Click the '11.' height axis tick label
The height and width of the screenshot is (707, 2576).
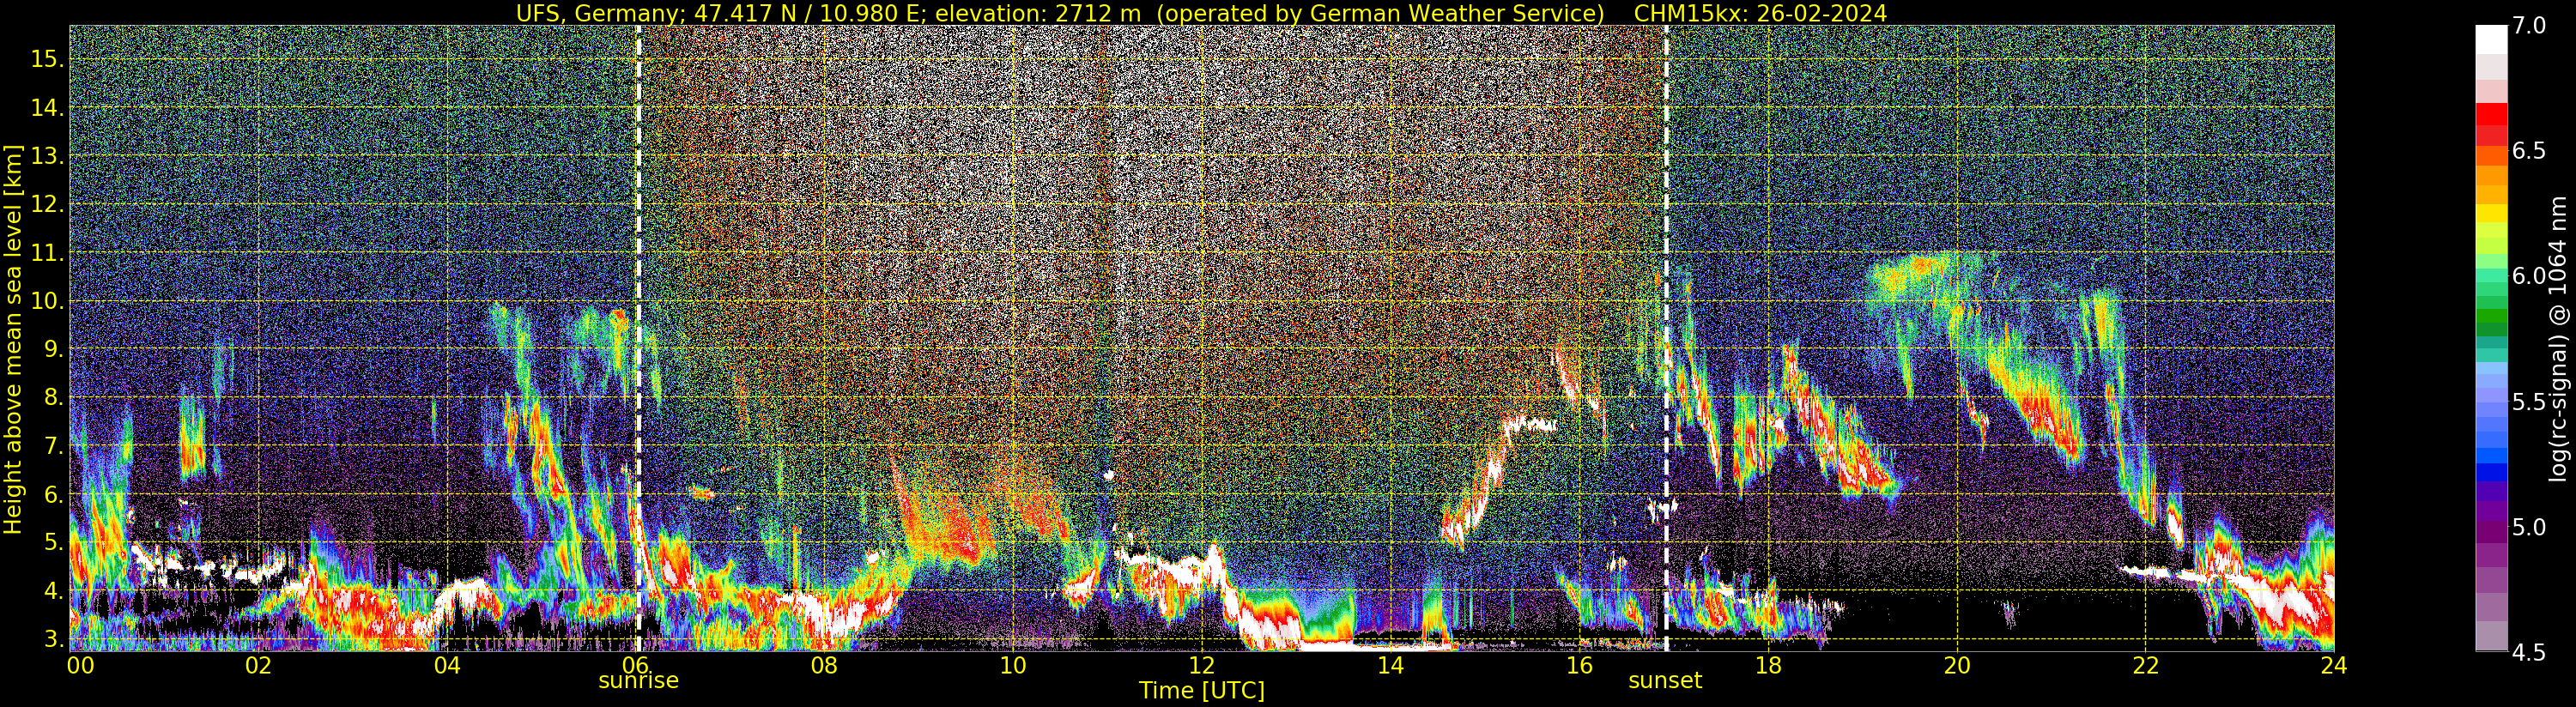tap(47, 253)
